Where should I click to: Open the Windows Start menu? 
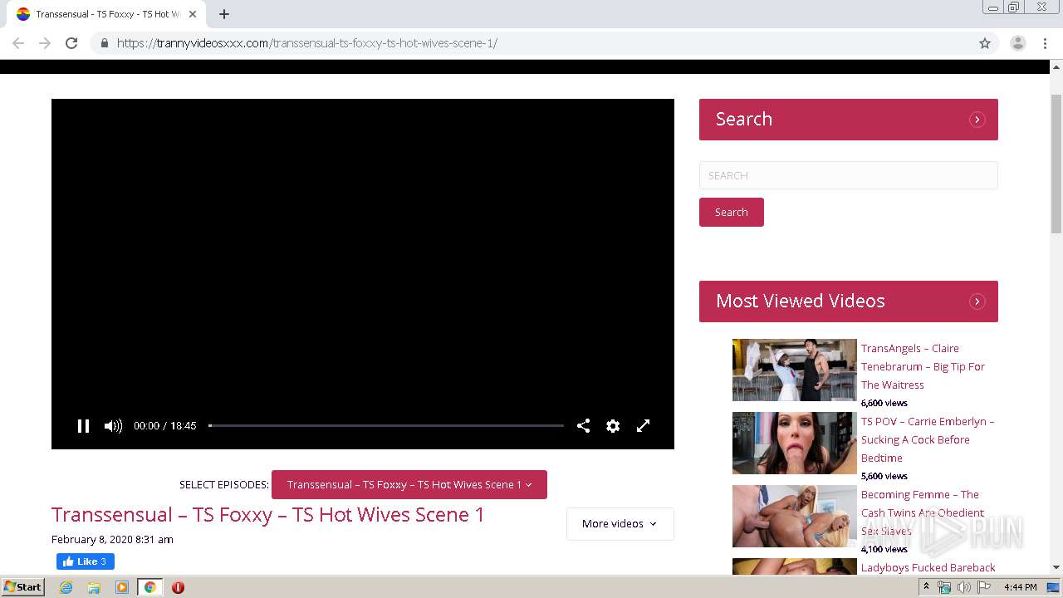pos(23,587)
